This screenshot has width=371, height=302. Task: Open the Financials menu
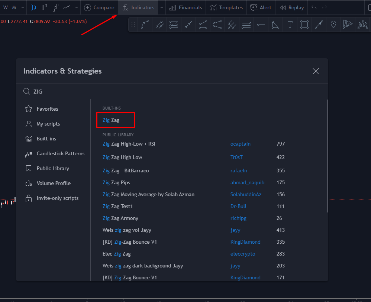186,7
